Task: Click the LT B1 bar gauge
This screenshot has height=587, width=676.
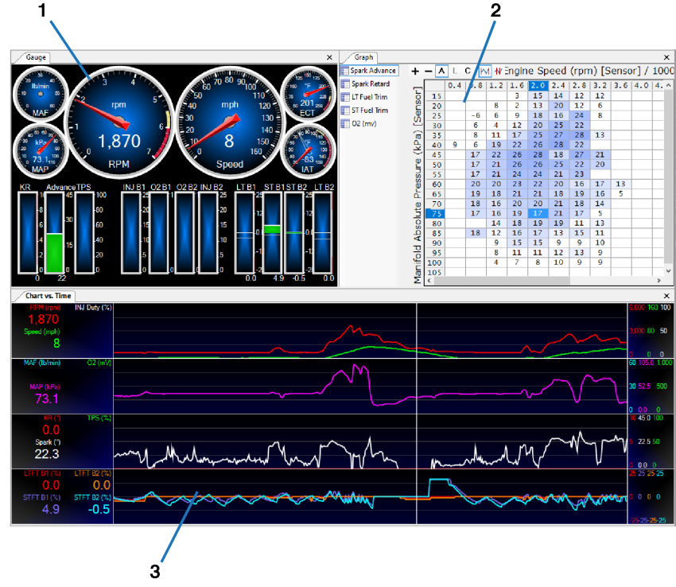Action: (244, 232)
